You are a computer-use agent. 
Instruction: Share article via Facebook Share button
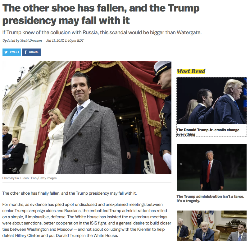[x=31, y=52]
